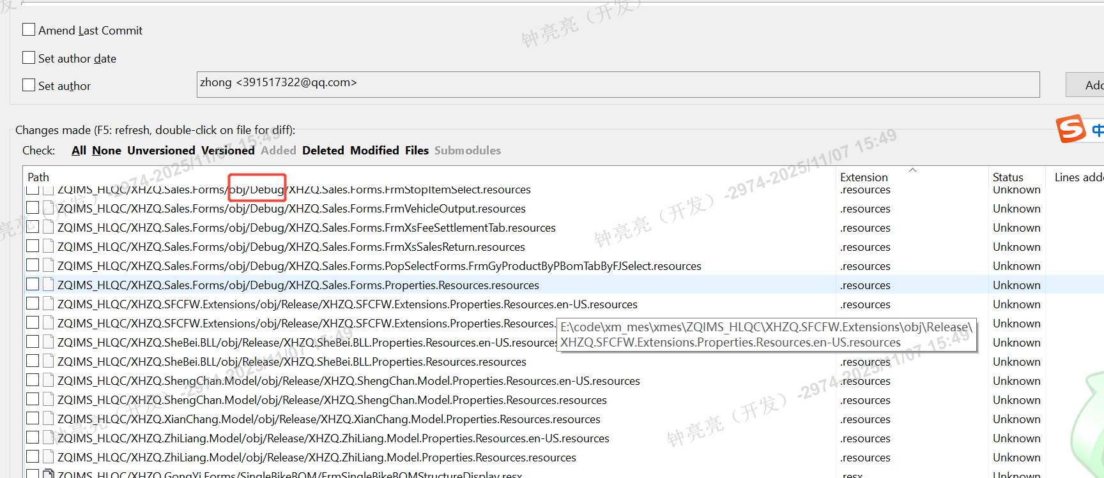Check the XHZQ.Sales.Forms.Properties.Resources.resources checkbox
This screenshot has height=478, width=1104.
[33, 285]
